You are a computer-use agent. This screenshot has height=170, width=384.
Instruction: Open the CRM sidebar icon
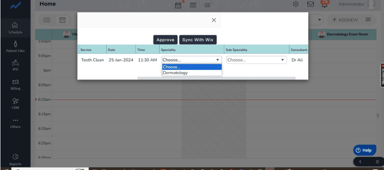(15, 104)
